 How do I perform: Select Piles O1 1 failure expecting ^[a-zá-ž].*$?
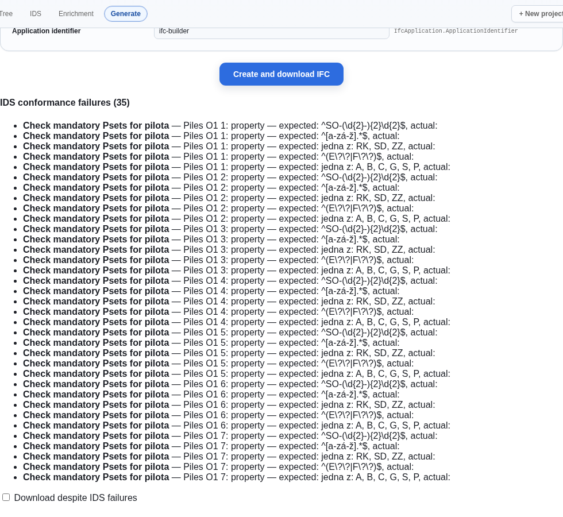[x=211, y=136]
